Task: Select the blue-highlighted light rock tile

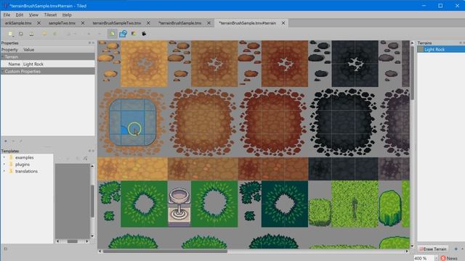Action: [132, 123]
